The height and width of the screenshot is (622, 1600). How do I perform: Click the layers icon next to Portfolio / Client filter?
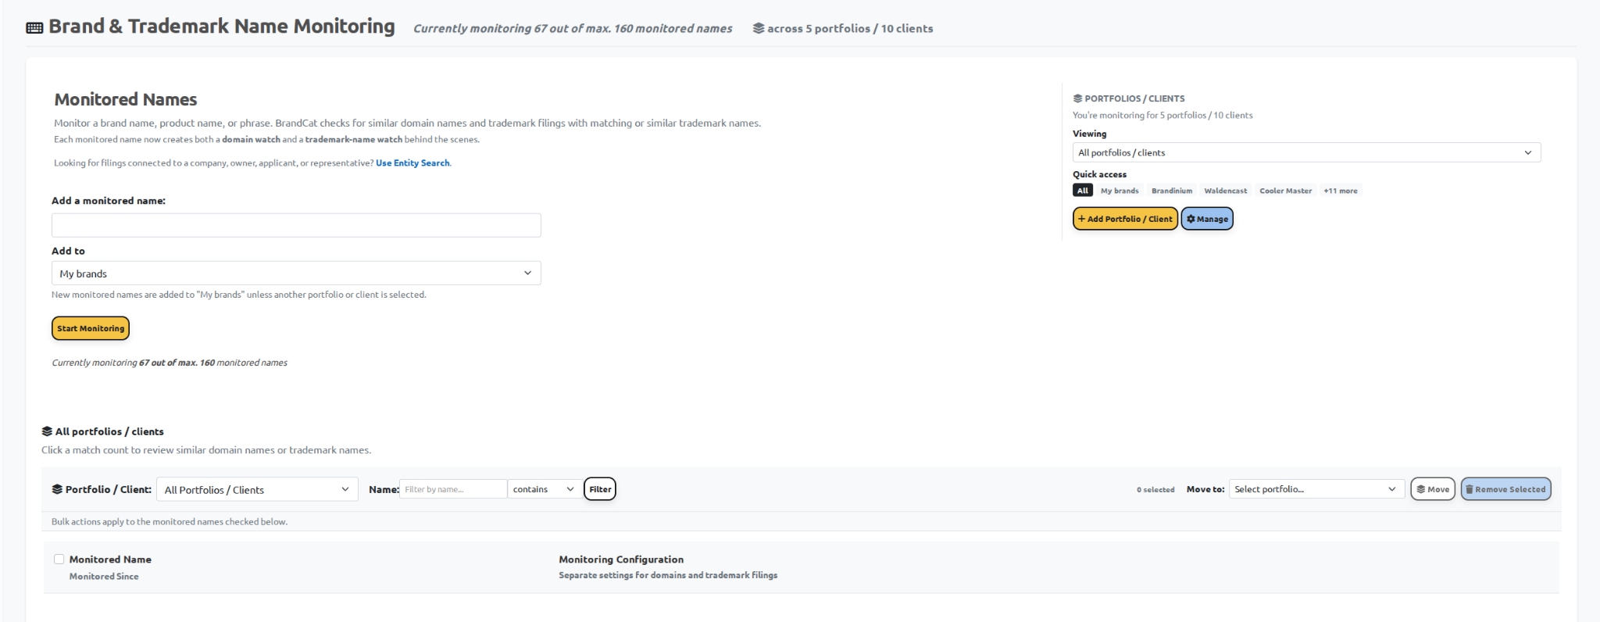click(x=57, y=489)
